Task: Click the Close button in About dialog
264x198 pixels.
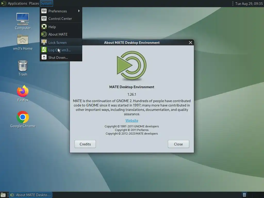Action: [x=178, y=144]
